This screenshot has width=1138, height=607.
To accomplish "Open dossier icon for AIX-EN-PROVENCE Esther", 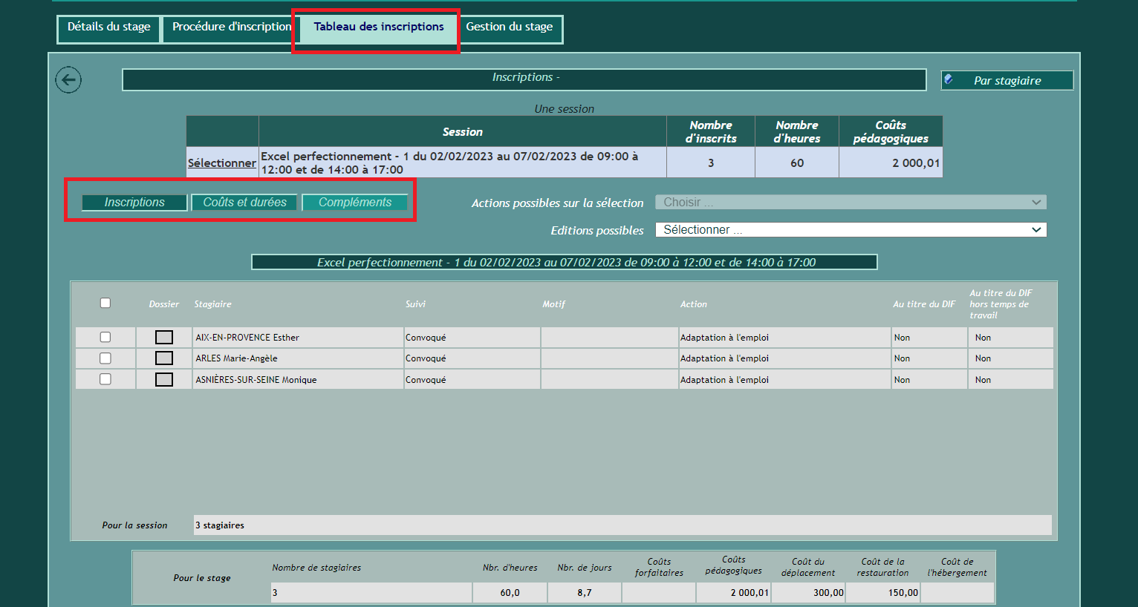I will point(164,338).
